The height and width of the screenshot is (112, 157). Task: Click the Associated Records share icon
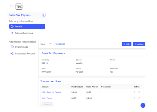(x=12, y=54)
